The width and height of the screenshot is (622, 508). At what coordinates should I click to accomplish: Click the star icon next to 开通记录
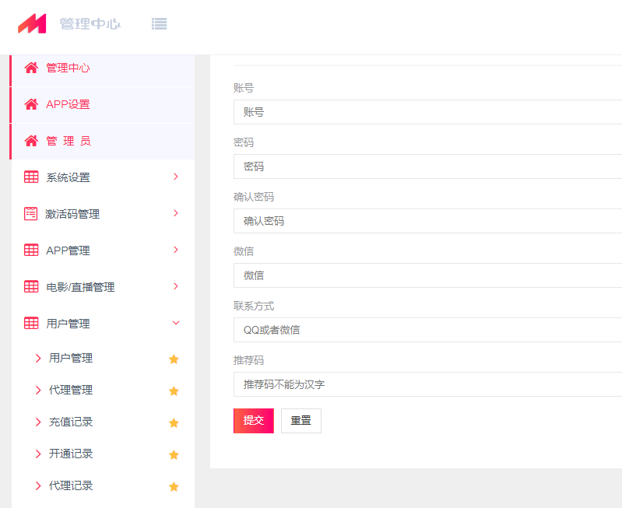tap(174, 454)
